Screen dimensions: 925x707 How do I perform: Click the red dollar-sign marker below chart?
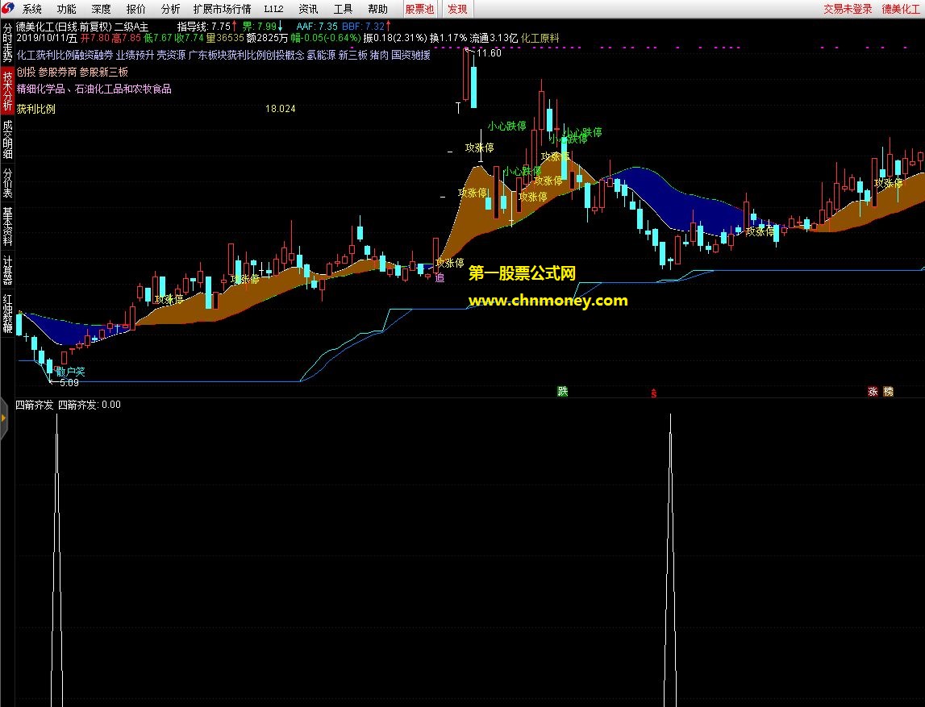654,393
